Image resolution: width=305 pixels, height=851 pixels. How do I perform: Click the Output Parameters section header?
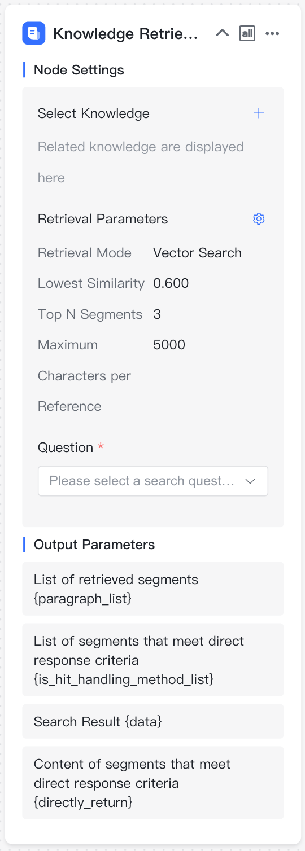pyautogui.click(x=94, y=545)
